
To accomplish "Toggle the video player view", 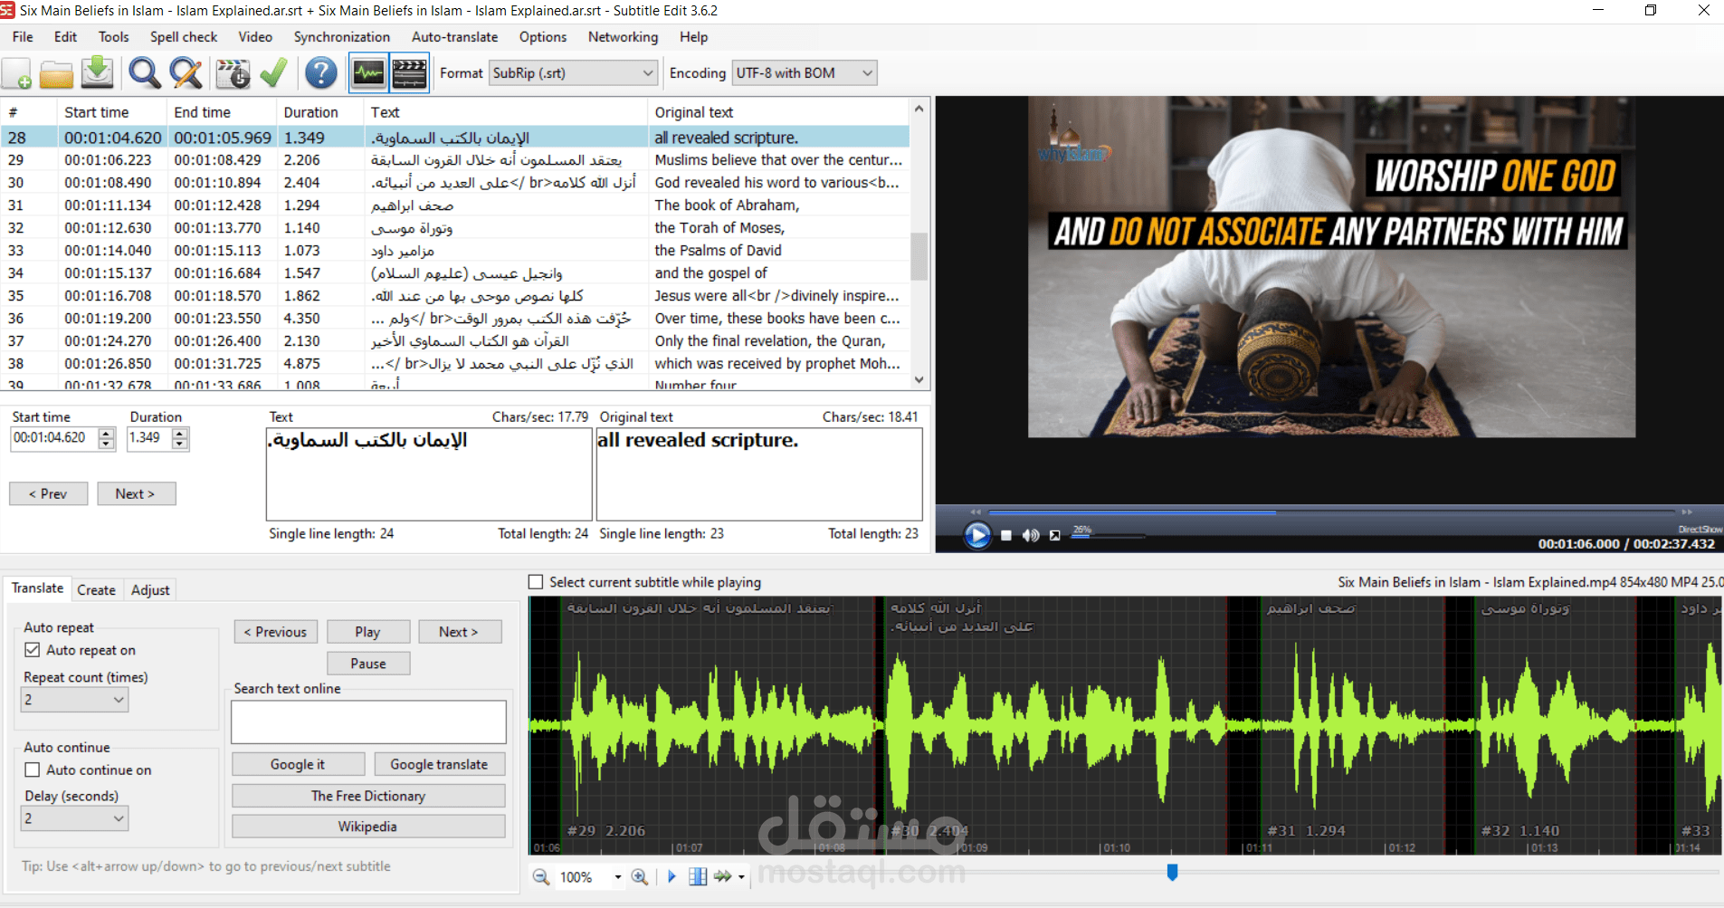I will pos(409,72).
